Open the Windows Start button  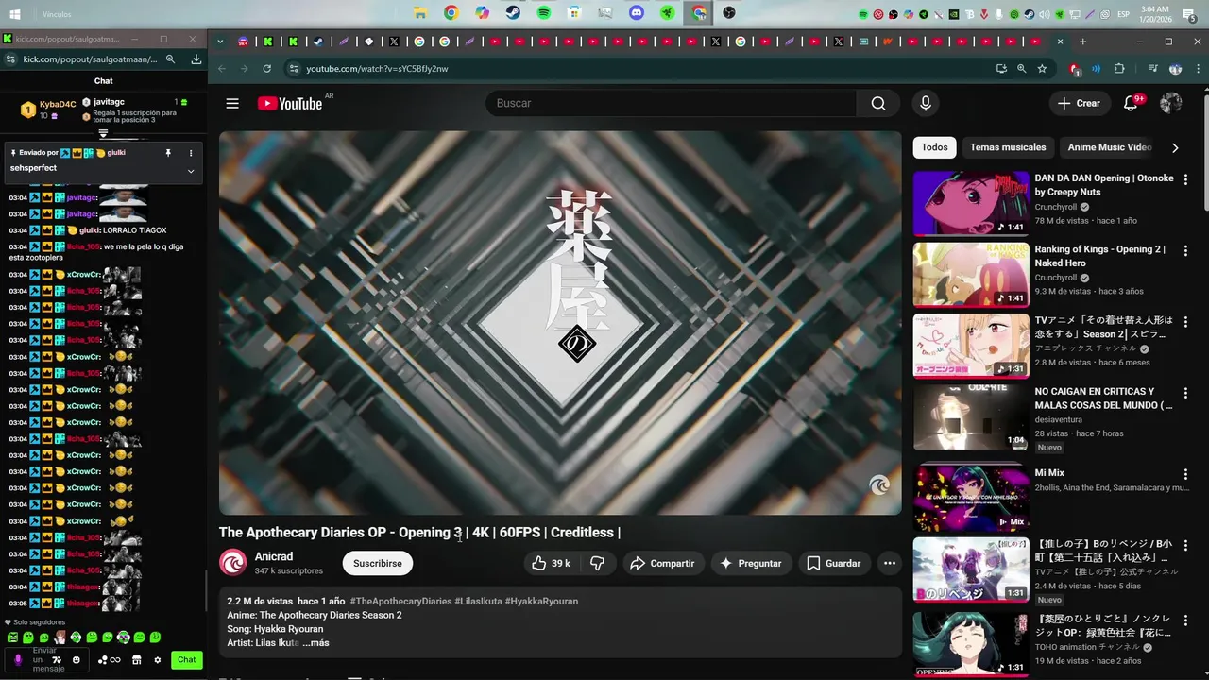click(15, 14)
